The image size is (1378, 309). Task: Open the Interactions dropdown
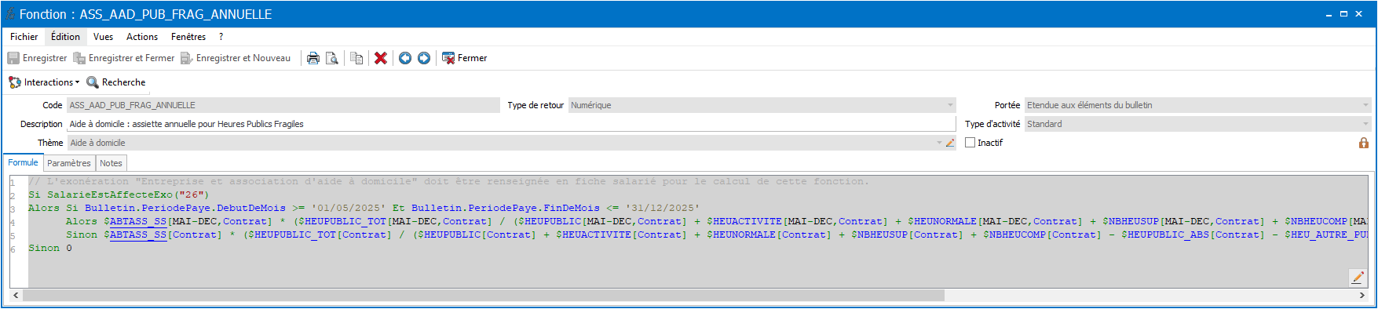tap(44, 82)
